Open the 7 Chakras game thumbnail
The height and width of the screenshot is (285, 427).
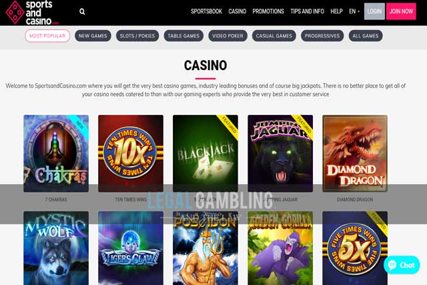(56, 154)
